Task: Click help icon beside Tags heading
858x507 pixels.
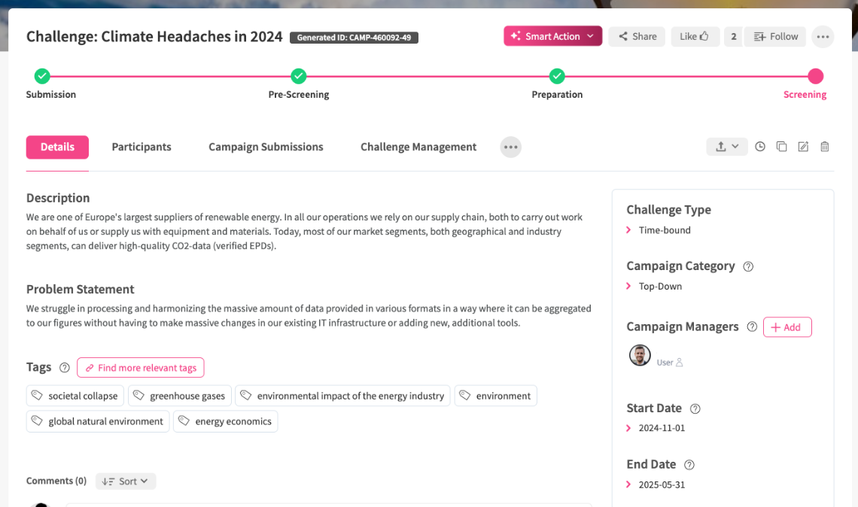Action: coord(65,368)
